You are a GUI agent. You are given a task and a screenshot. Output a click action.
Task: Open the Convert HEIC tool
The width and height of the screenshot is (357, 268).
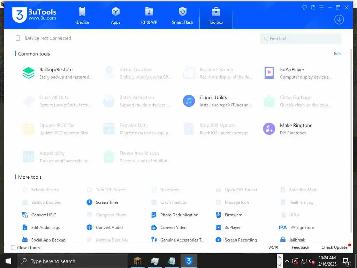tap(39, 215)
